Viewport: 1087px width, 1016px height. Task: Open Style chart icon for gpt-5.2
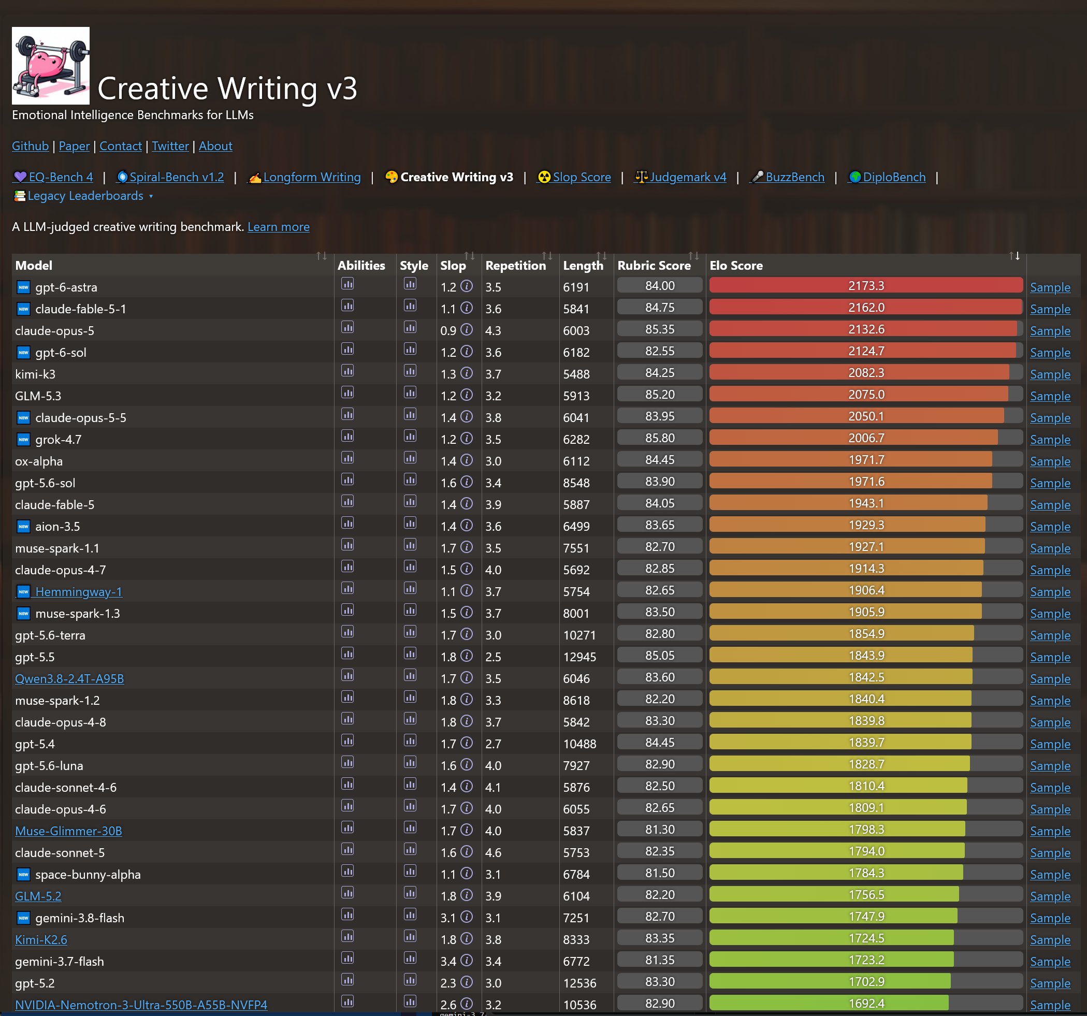(410, 980)
